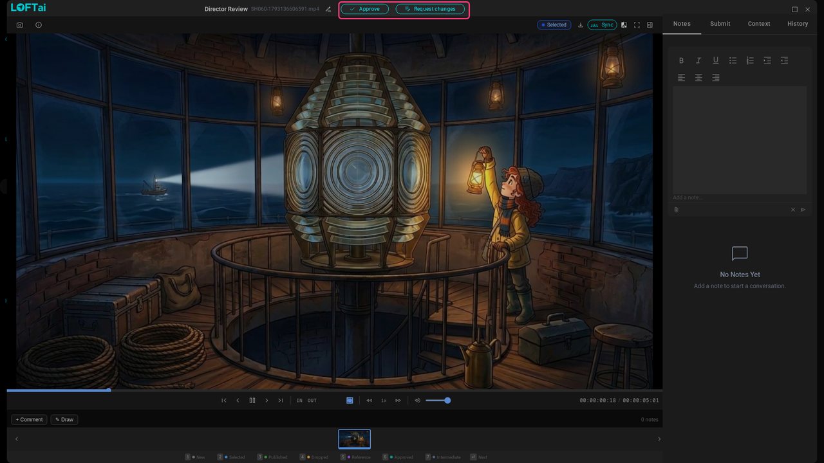Image resolution: width=824 pixels, height=463 pixels.
Task: Add a comment with + Comment
Action: click(29, 420)
